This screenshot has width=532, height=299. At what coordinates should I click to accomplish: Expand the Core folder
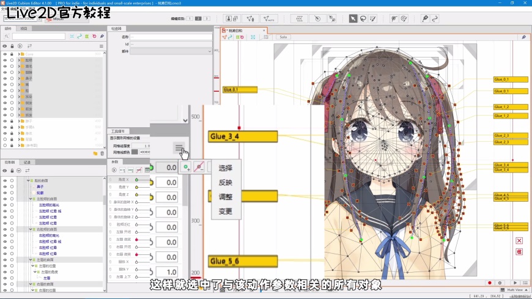(x=19, y=54)
